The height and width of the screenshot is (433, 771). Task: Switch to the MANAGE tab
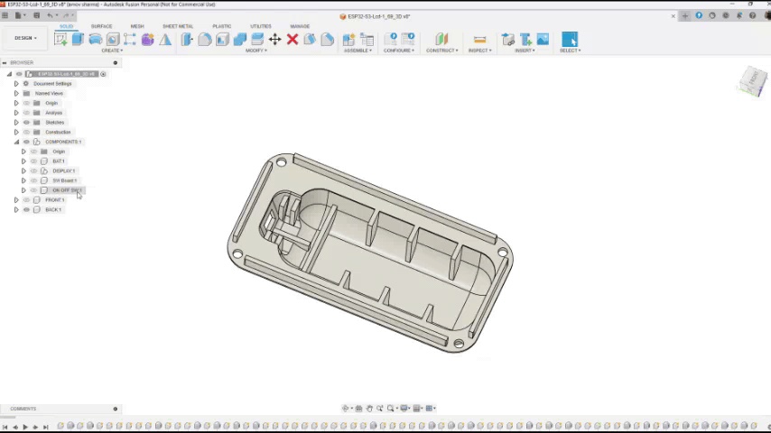click(x=300, y=26)
